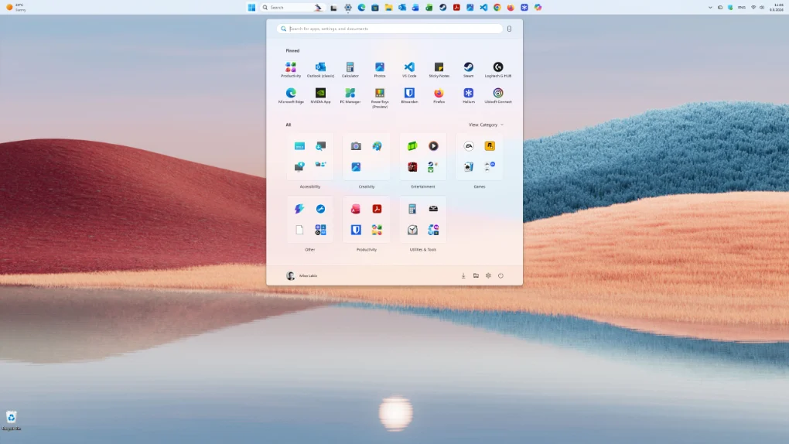Open Firefox in the Start menu

pos(439,95)
